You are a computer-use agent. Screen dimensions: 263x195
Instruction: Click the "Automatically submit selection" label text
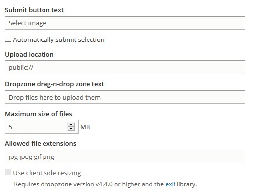click(x=59, y=39)
